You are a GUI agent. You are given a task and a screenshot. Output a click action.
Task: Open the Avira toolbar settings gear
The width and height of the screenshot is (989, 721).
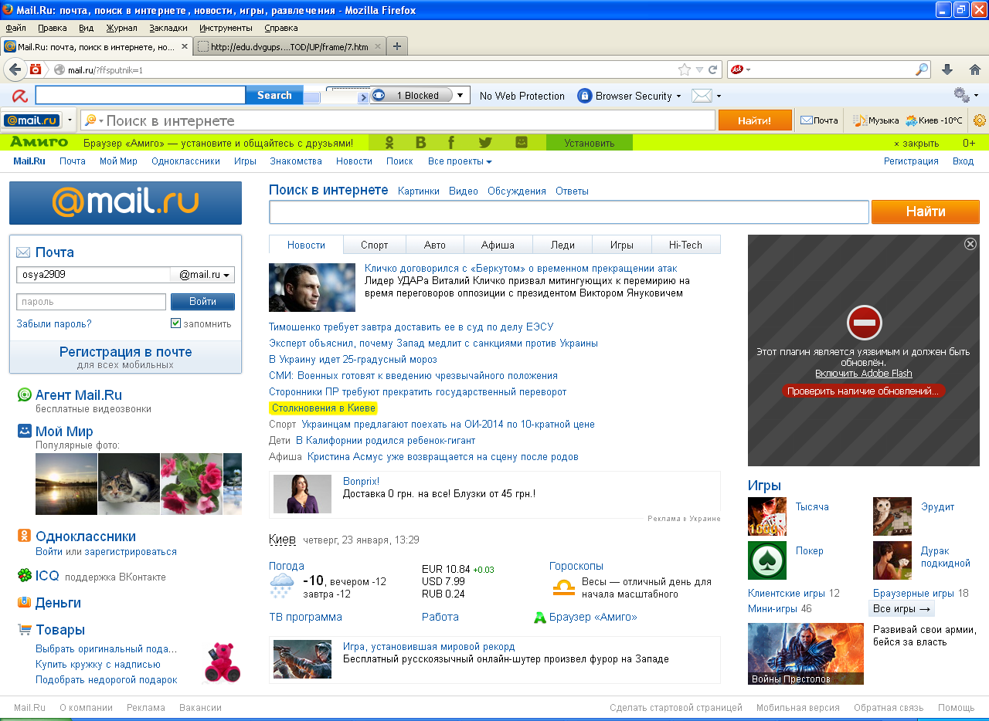tap(961, 95)
